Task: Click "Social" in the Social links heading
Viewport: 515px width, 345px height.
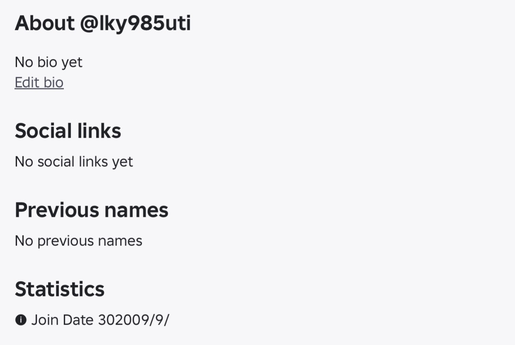Action: [38, 131]
